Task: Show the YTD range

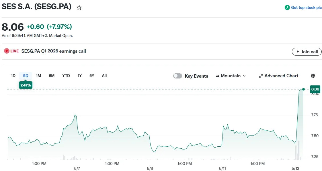Action: pyautogui.click(x=66, y=76)
